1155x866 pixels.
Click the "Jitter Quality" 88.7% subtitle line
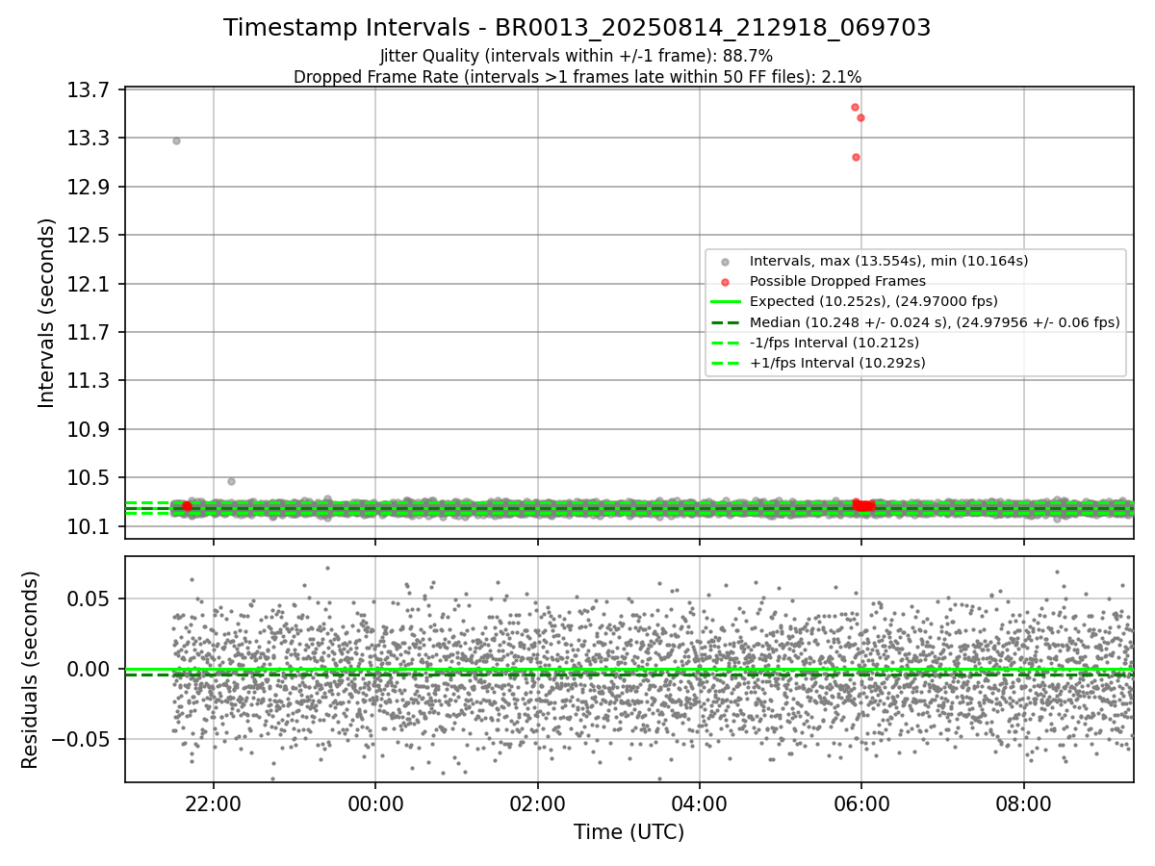click(x=577, y=56)
